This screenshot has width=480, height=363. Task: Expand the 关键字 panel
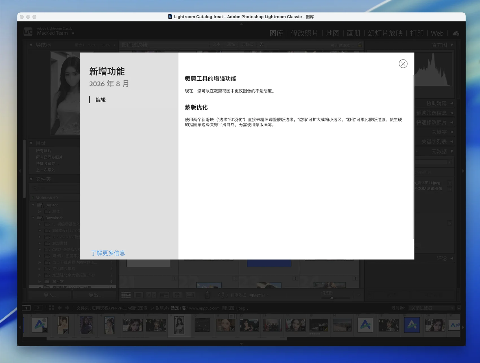click(452, 132)
